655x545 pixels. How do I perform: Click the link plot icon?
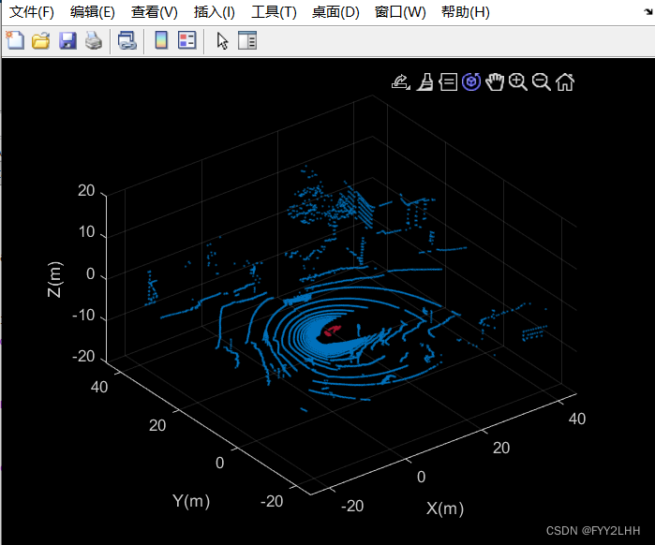(127, 41)
